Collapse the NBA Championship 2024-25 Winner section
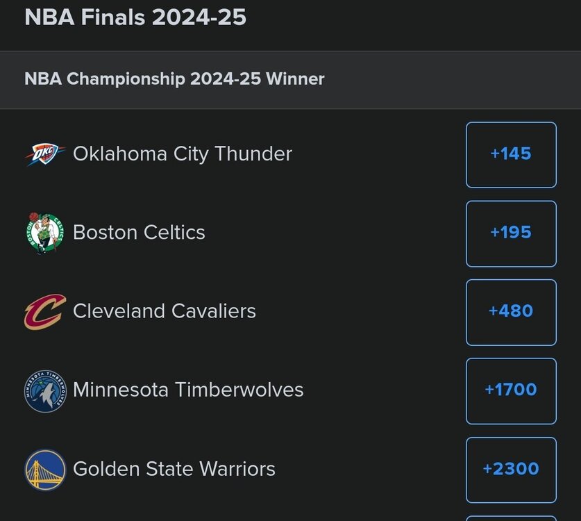581x521 pixels. pyautogui.click(x=174, y=79)
